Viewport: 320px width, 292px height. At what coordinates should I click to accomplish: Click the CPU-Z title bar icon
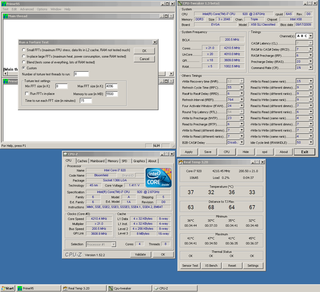pyautogui.click(x=65, y=154)
